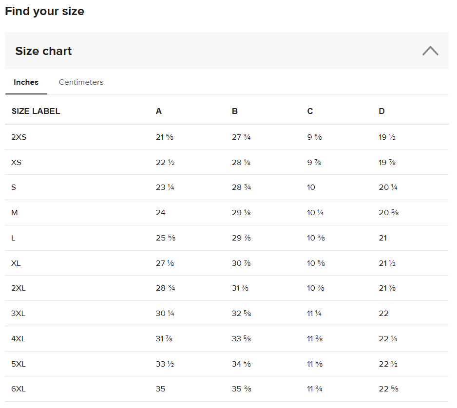The width and height of the screenshot is (457, 408).
Task: Switch to the Centimeters tab
Action: 81,82
